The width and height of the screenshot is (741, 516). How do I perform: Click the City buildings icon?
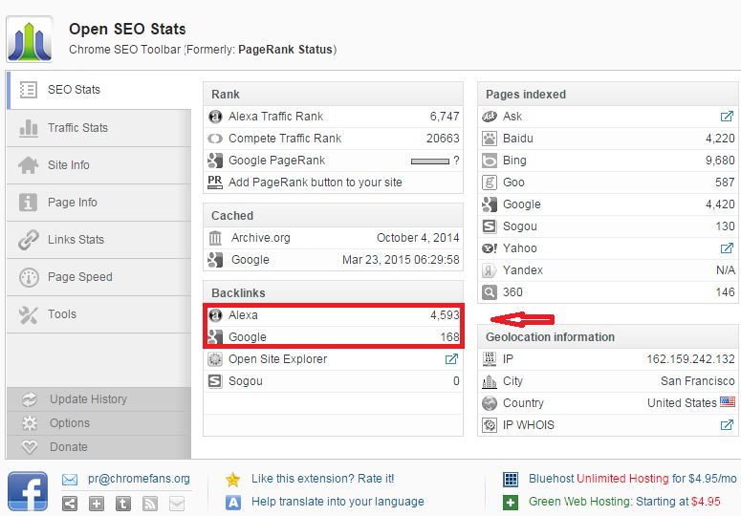[490, 381]
